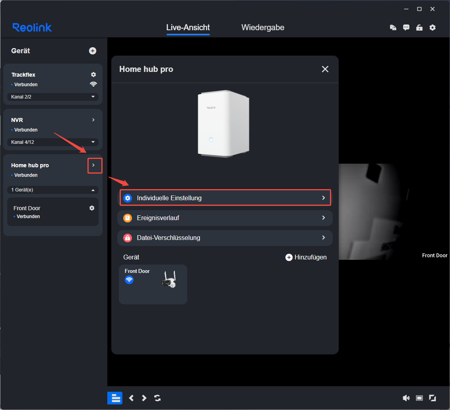This screenshot has height=410, width=450.
Task: Maximize the Reolink window
Action: (x=419, y=9)
